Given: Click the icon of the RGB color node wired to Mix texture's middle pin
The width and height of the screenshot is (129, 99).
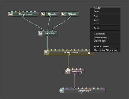Looking at the screenshot, I should click(x=43, y=14).
